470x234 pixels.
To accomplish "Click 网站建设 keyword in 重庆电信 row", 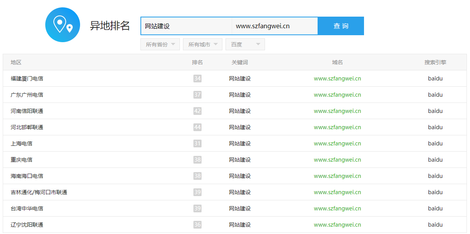I will 240,160.
